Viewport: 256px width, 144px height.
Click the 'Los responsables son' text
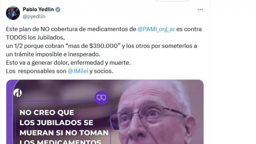pyautogui.click(x=36, y=71)
